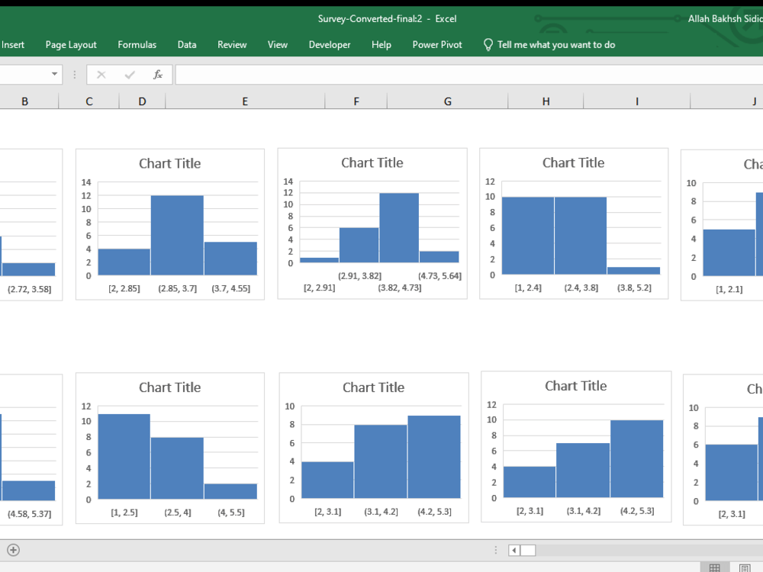This screenshot has height=572, width=763.
Task: Open the View ribbon tab
Action: (277, 44)
